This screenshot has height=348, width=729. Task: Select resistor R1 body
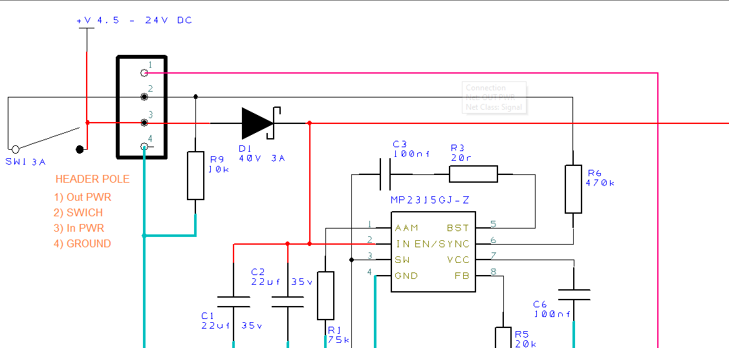pos(325,296)
